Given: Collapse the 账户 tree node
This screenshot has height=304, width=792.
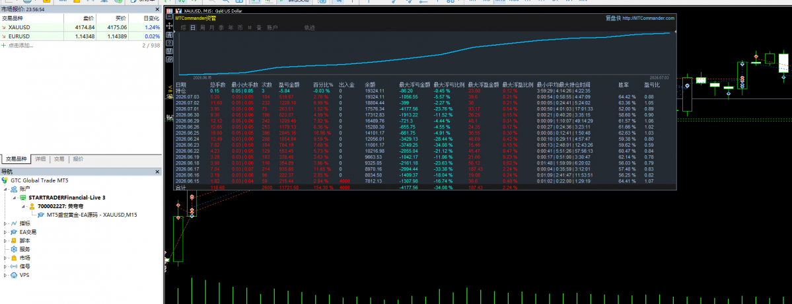Looking at the screenshot, I should point(6,189).
